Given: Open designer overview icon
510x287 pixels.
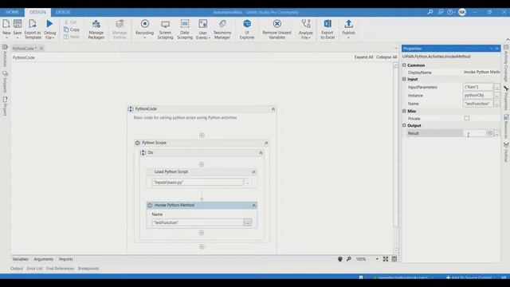Looking at the screenshot, I should click(x=394, y=259).
